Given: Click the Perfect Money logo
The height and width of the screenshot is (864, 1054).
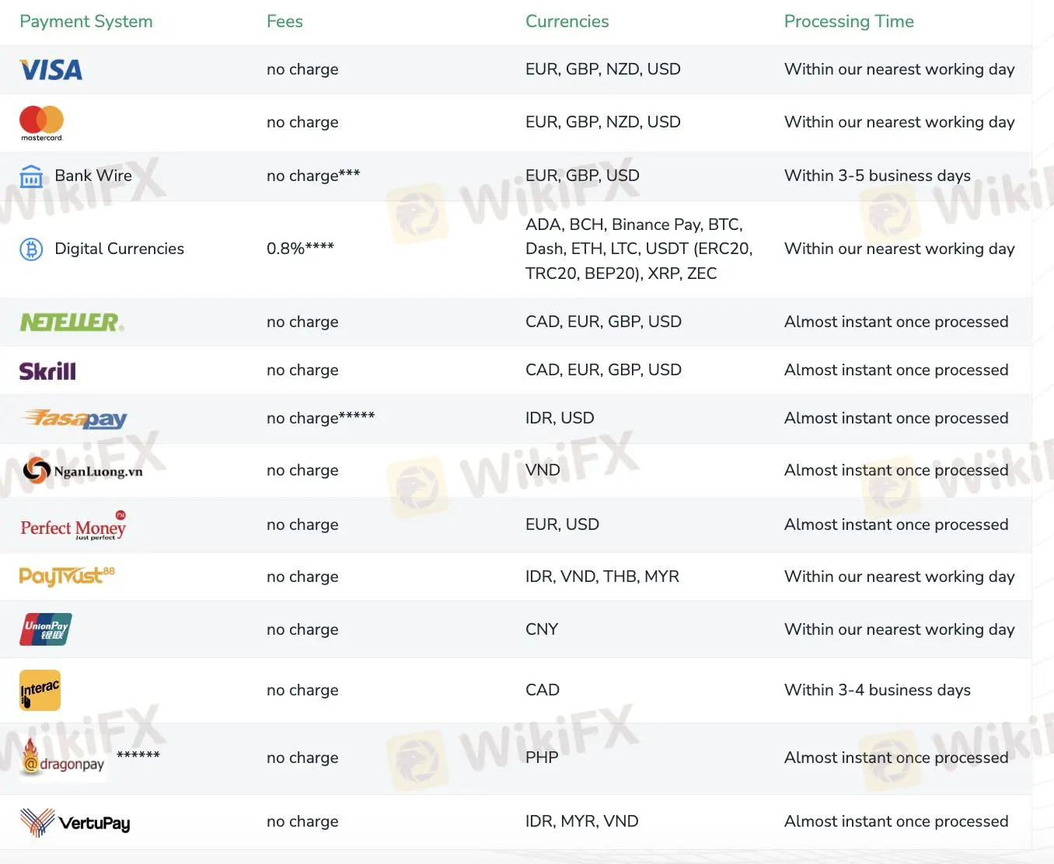Looking at the screenshot, I should [x=73, y=526].
